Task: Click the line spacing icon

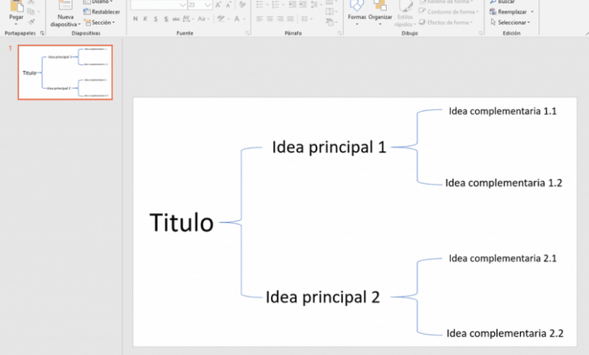Action: coord(314,5)
